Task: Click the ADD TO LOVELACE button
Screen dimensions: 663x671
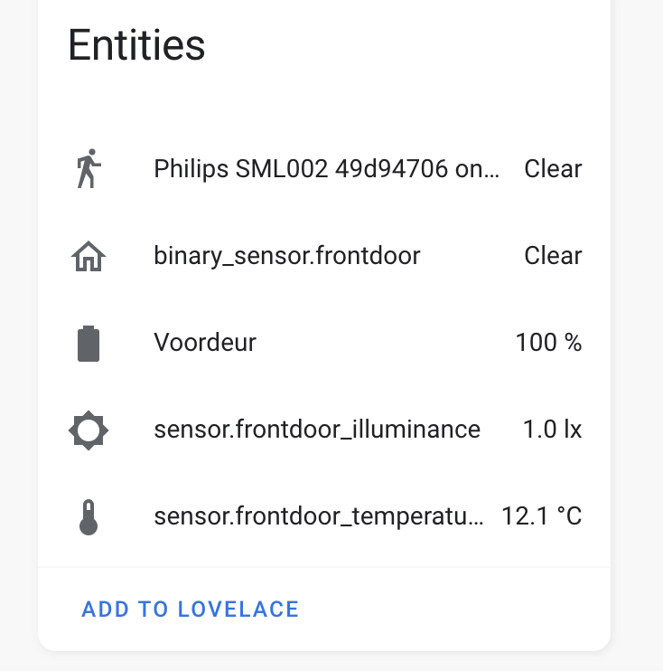Action: [x=191, y=609]
